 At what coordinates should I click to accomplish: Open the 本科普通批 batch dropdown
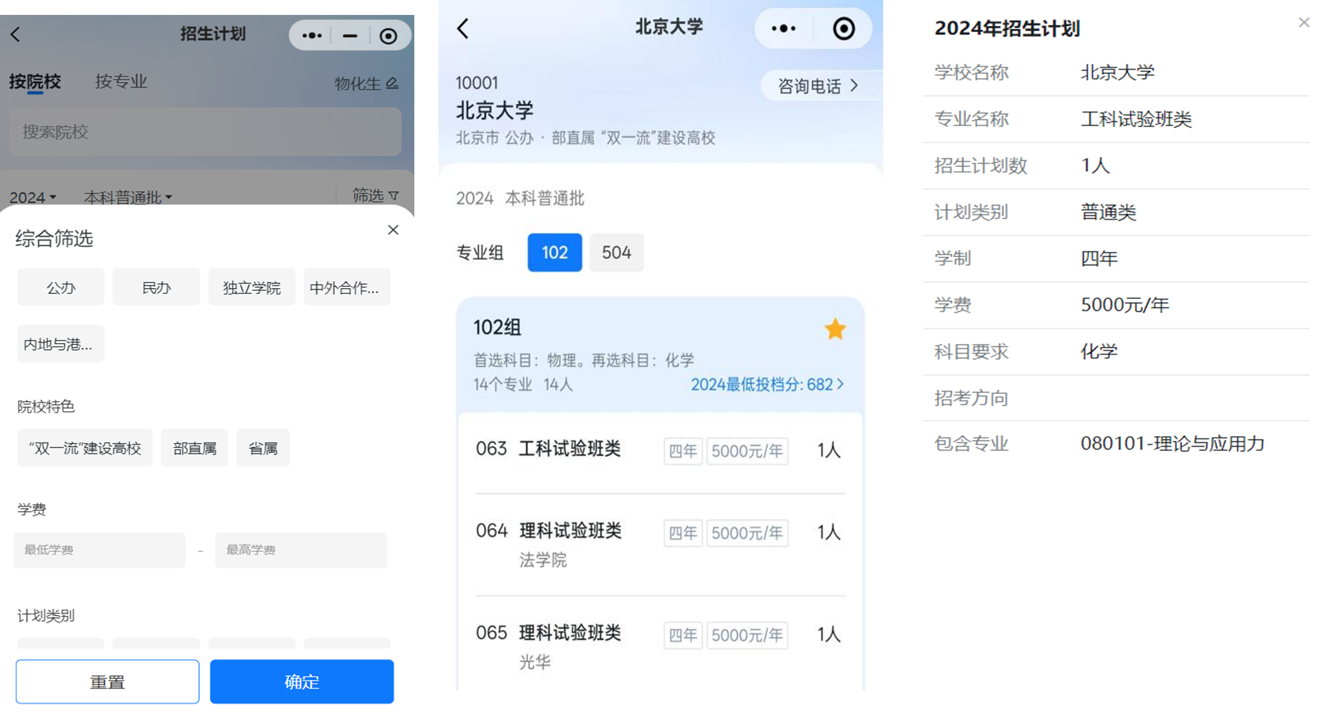[x=127, y=197]
